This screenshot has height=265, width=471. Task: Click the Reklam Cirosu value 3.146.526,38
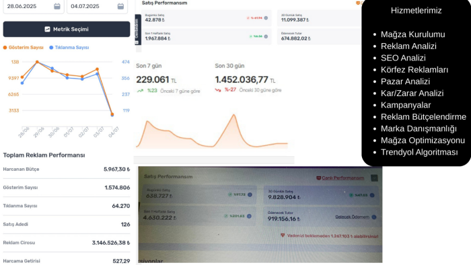[x=111, y=243]
